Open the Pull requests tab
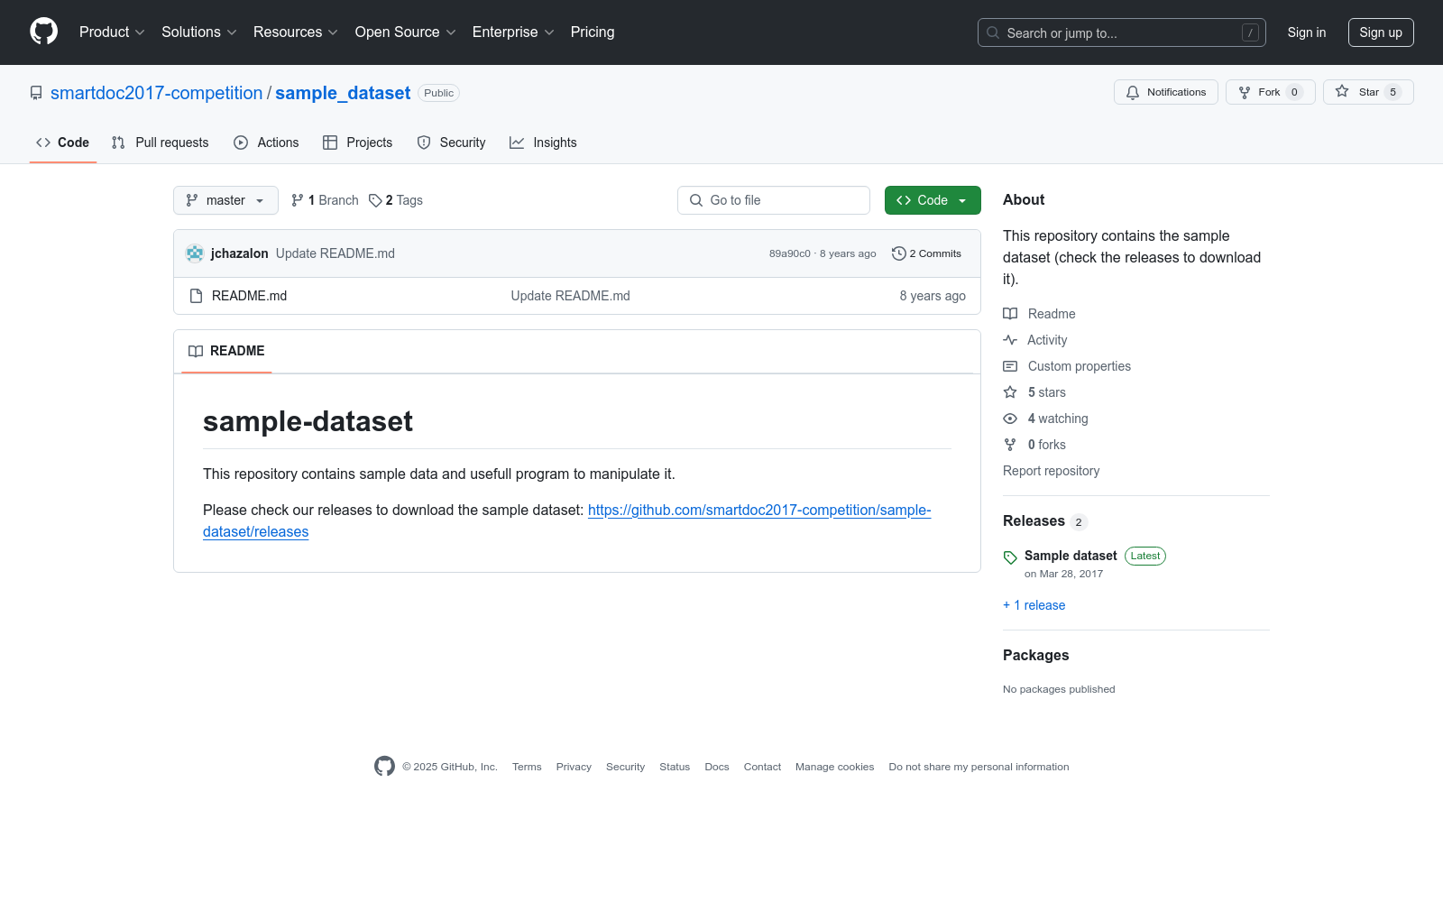This screenshot has width=1443, height=902. [161, 143]
